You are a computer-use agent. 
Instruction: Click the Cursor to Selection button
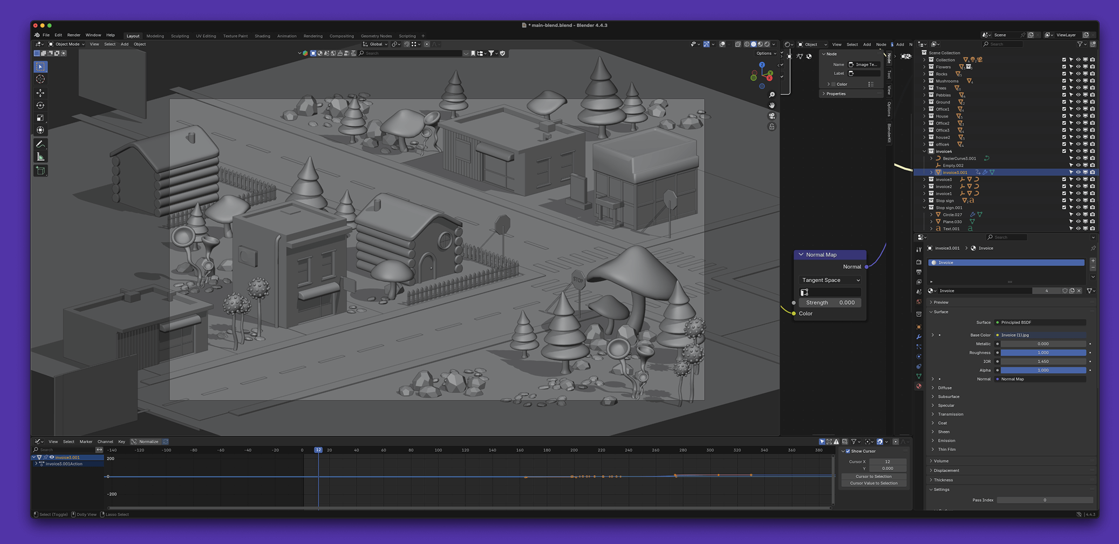click(x=874, y=477)
